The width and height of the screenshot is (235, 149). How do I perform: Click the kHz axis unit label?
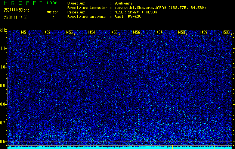3,30
